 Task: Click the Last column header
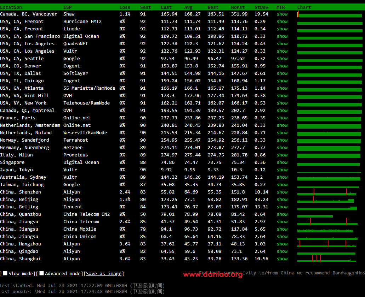166,7
